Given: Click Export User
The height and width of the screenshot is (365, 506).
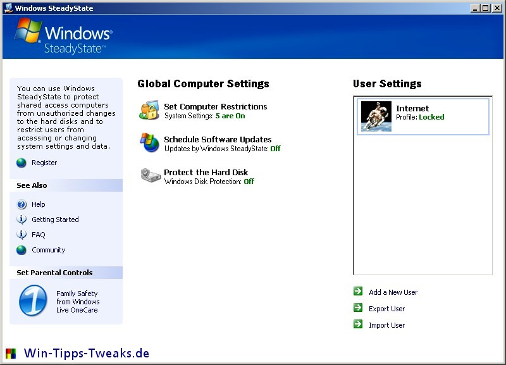Looking at the screenshot, I should pyautogui.click(x=386, y=309).
